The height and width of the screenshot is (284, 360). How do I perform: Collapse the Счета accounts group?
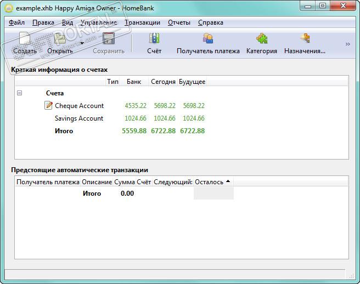20,93
